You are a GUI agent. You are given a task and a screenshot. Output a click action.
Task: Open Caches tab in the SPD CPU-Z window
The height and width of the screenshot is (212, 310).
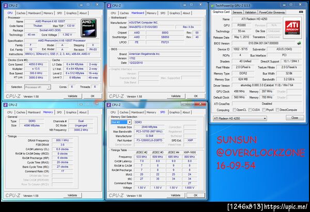pos(124,112)
